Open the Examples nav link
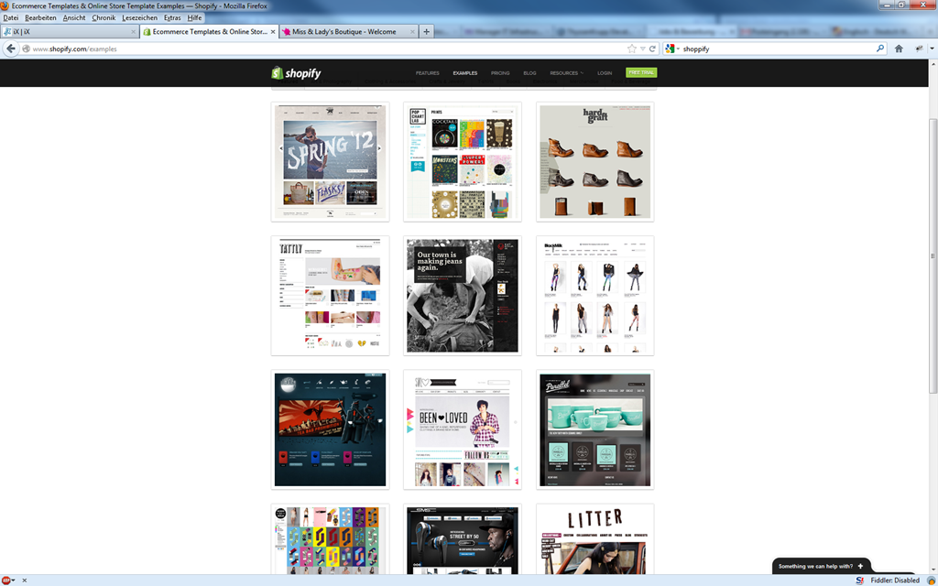 (464, 73)
